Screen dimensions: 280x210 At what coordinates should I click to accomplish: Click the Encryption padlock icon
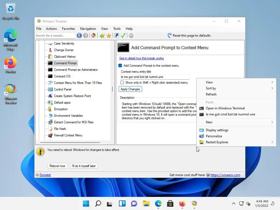point(50,109)
